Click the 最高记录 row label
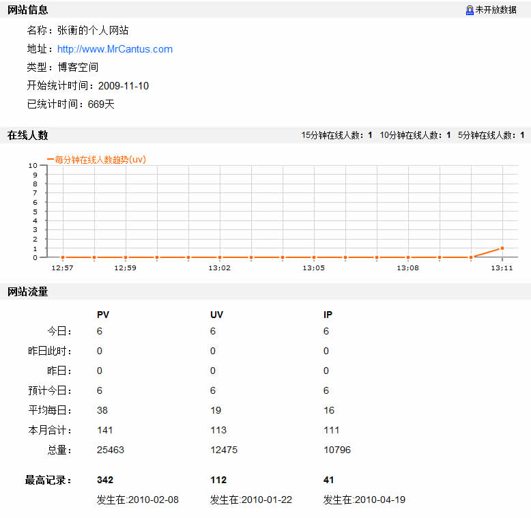The width and height of the screenshot is (531, 518). 48,480
